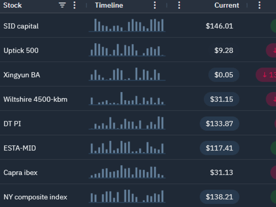276x207 pixels.
Task: Click the Stock column header
Action: (13, 5)
